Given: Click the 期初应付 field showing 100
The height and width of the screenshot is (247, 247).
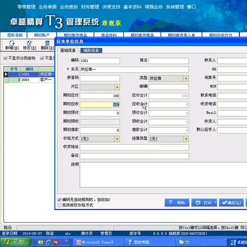Looking at the screenshot, I should pos(100,96).
